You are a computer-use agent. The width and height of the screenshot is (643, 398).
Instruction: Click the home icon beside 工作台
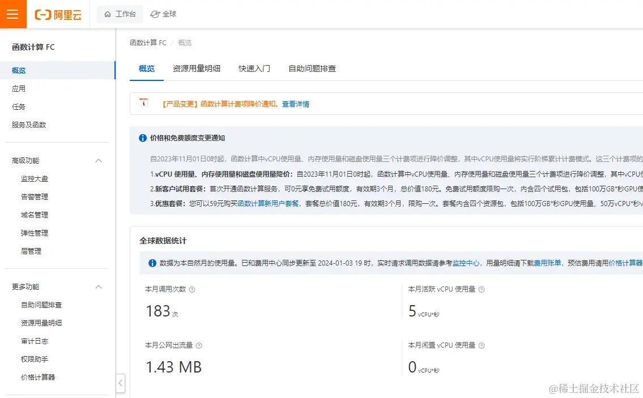(108, 14)
